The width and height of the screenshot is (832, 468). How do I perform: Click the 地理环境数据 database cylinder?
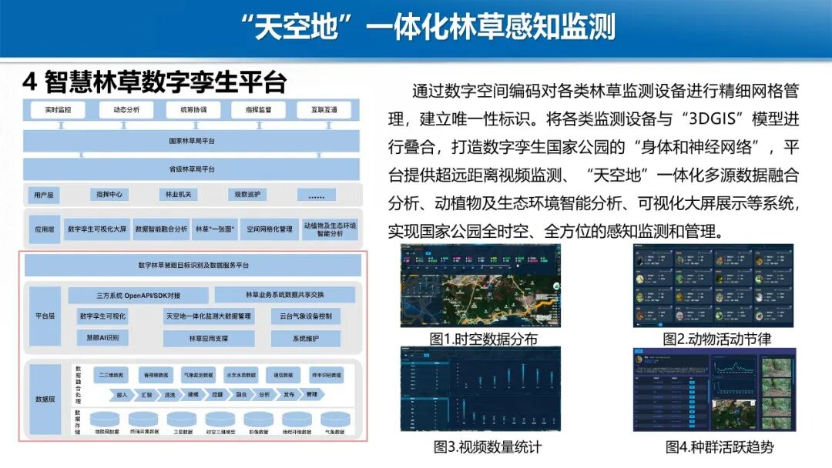coord(297,419)
